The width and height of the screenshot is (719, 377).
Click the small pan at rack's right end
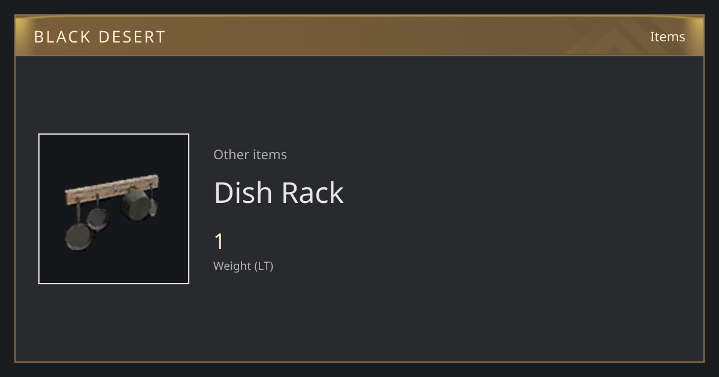(153, 206)
